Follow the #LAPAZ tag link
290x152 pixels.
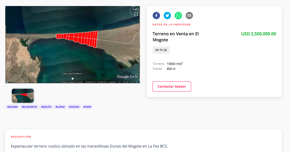[60, 107]
